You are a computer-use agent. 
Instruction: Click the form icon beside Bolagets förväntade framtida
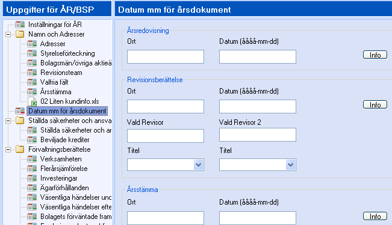32,217
